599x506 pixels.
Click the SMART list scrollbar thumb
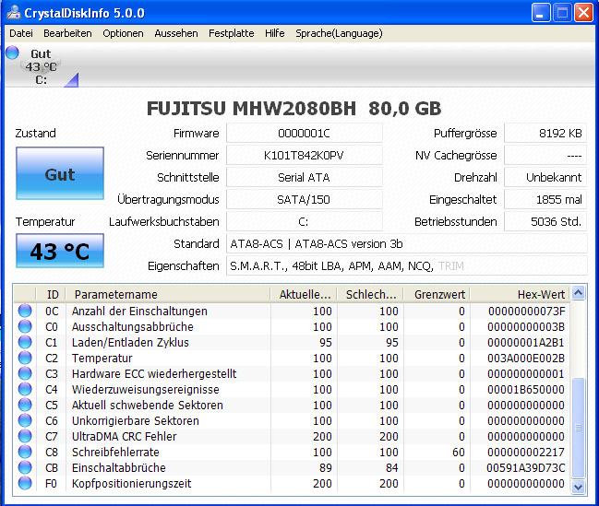pyautogui.click(x=579, y=428)
